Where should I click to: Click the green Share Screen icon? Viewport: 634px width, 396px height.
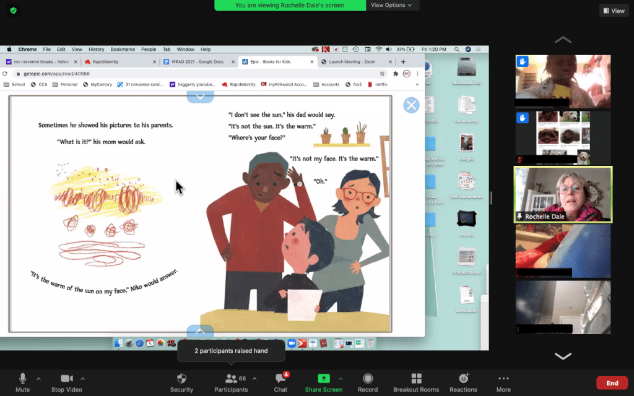[x=323, y=379]
